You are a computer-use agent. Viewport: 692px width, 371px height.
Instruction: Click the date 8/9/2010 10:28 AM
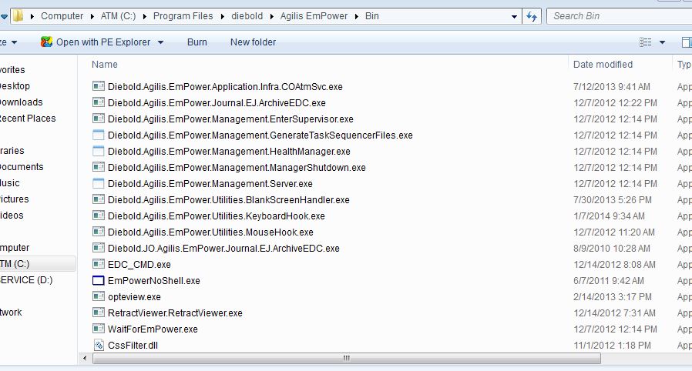[x=612, y=249]
